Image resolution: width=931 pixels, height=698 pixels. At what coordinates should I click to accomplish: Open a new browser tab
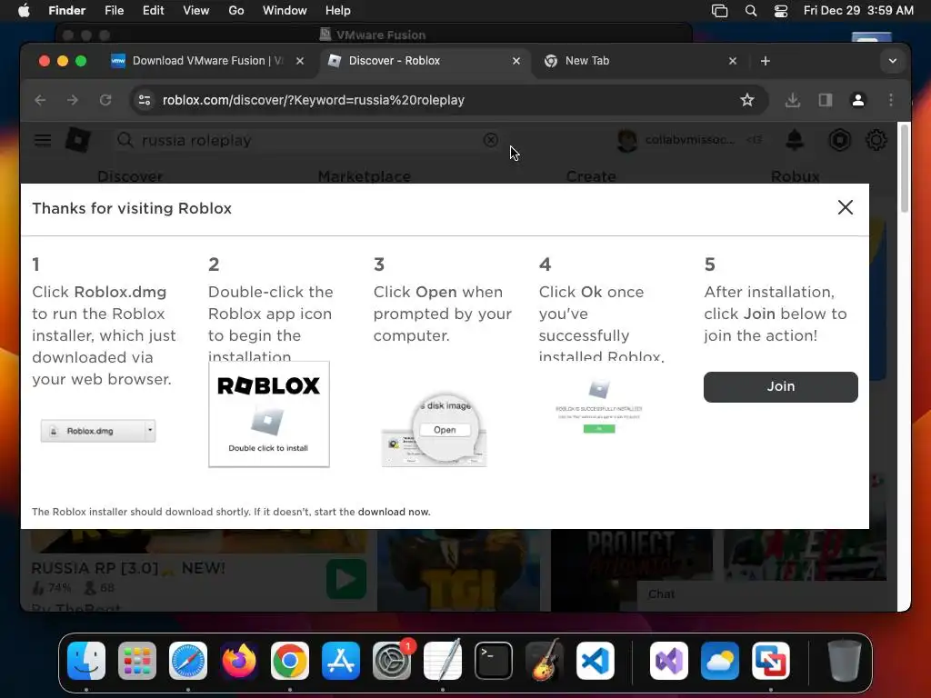pyautogui.click(x=766, y=61)
